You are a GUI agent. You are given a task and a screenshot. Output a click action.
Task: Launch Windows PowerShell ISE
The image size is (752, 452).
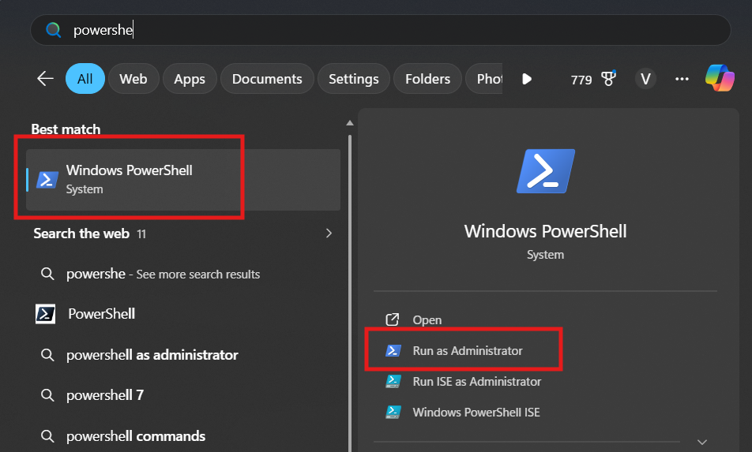[x=476, y=413]
